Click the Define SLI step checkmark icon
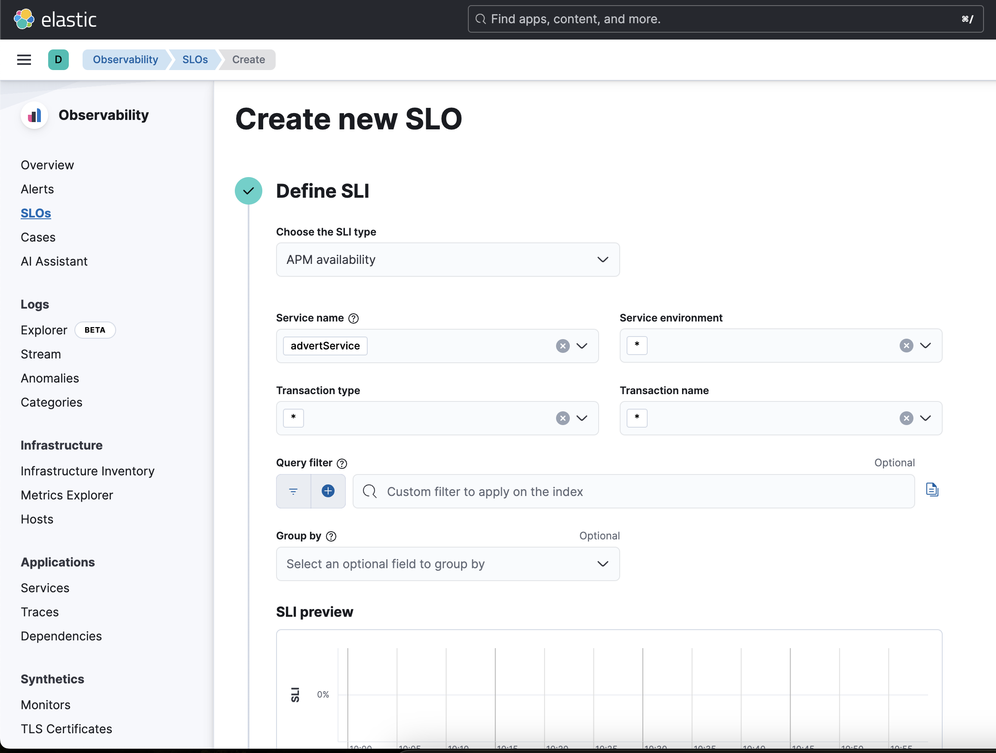 [249, 191]
